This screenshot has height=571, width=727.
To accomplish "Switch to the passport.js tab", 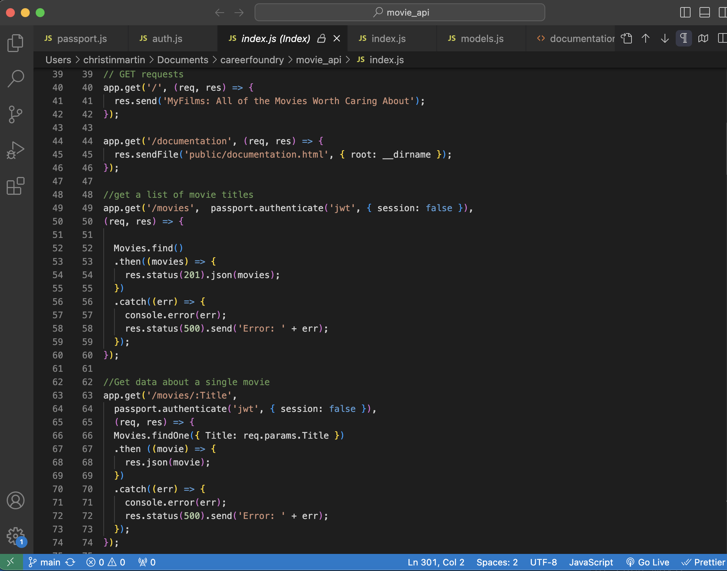I will coord(81,39).
